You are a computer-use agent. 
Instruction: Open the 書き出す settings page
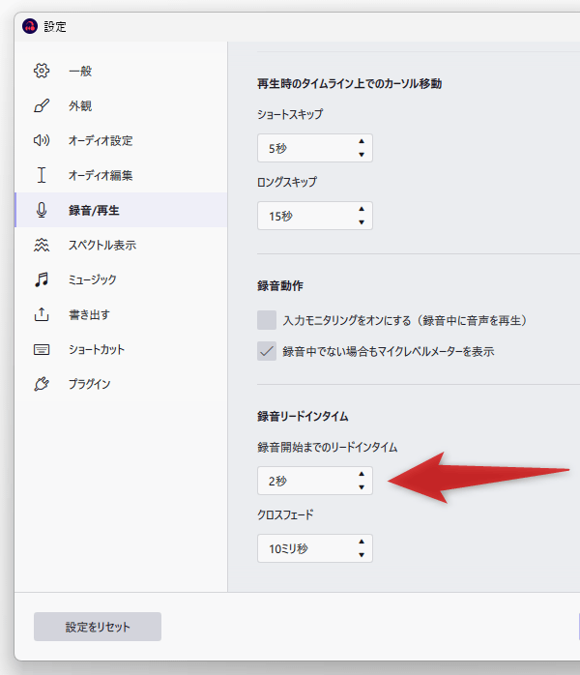121,314
